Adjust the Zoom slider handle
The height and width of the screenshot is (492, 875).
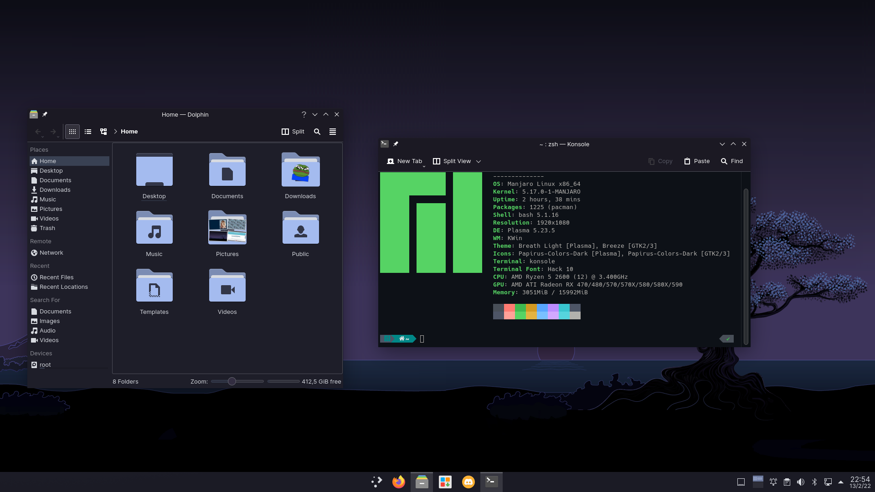[232, 382]
